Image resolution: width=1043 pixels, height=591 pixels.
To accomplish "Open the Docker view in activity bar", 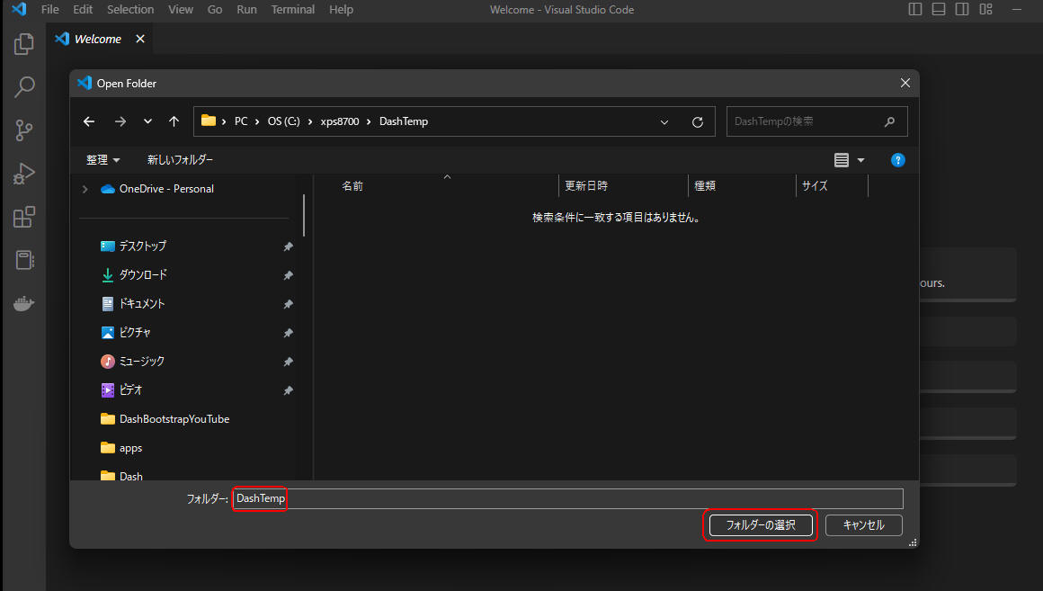I will point(24,303).
